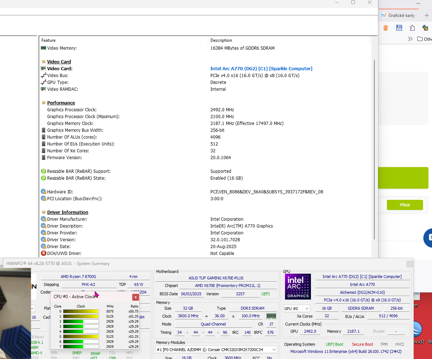
Task: Click the BIOS Version 3257 field
Action: coord(240,294)
